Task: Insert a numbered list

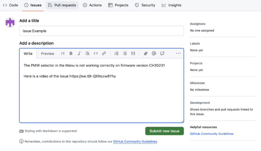Action: click(x=117, y=53)
